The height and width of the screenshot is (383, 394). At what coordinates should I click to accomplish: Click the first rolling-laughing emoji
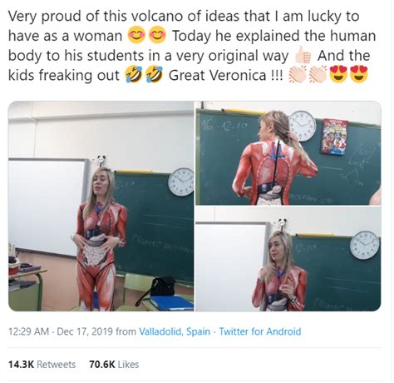point(134,75)
